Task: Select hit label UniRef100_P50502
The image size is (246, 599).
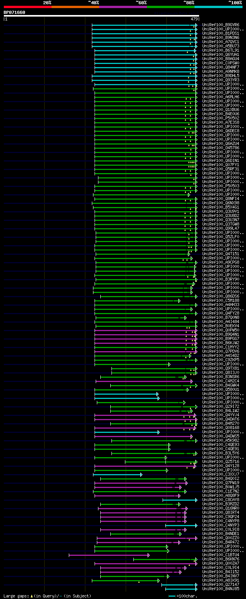Action: [221, 118]
